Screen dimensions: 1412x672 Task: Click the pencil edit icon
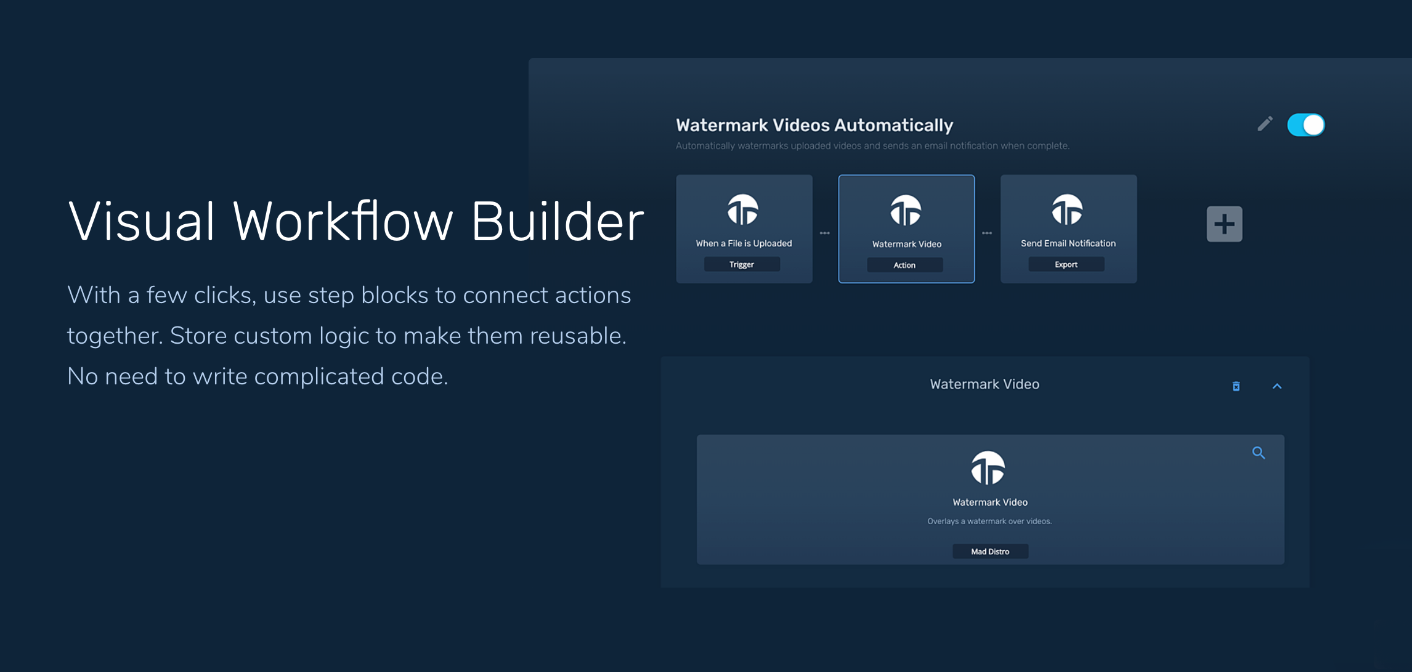pyautogui.click(x=1265, y=124)
